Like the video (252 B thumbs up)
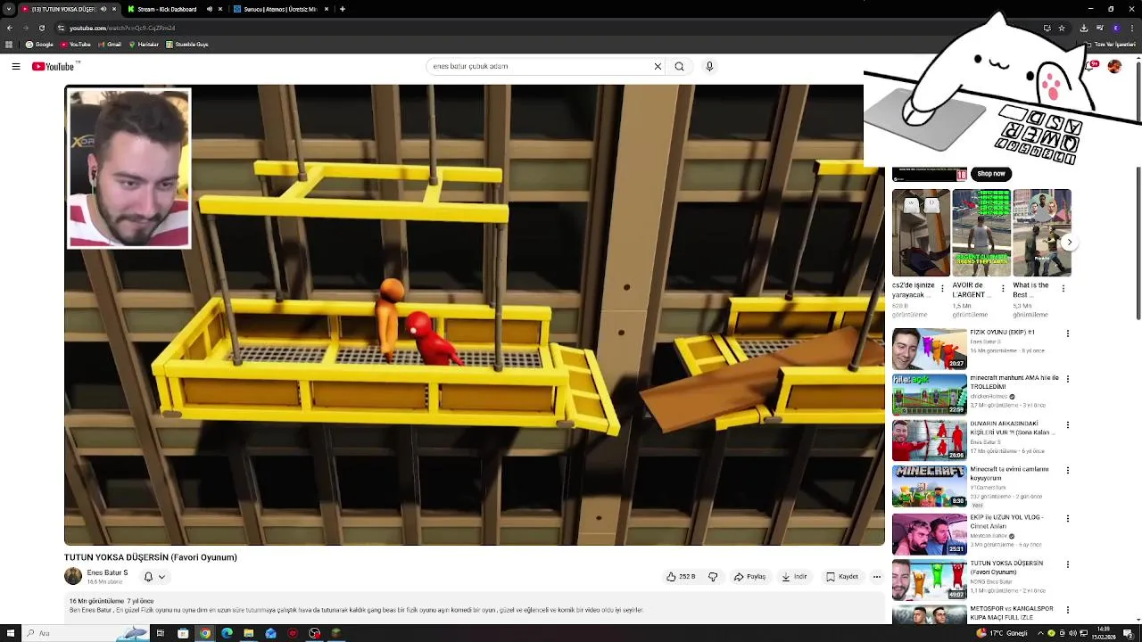This screenshot has width=1142, height=642. 682,577
